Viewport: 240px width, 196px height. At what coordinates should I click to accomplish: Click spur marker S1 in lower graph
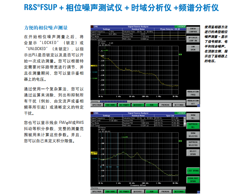click(x=101, y=167)
